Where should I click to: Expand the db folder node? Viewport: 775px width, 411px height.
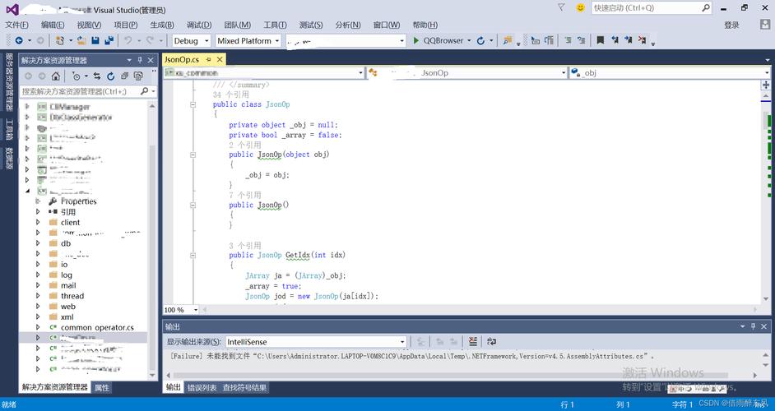click(38, 243)
